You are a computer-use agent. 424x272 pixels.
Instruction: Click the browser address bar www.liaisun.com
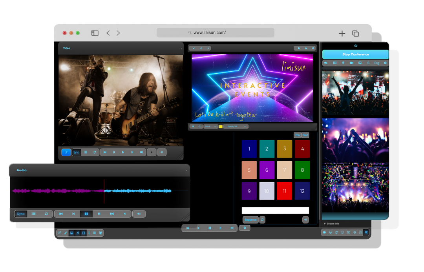pos(215,33)
